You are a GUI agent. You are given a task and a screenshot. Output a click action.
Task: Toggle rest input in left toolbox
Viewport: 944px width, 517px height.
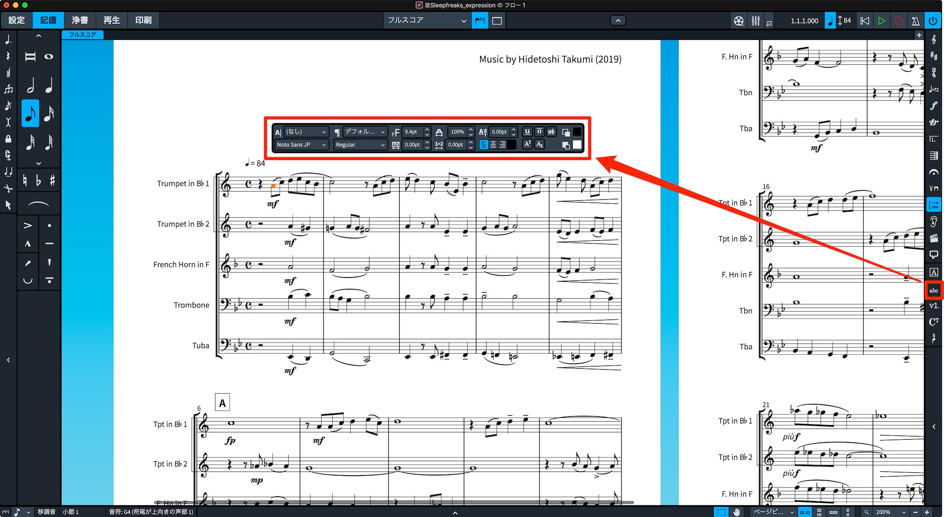click(x=8, y=56)
